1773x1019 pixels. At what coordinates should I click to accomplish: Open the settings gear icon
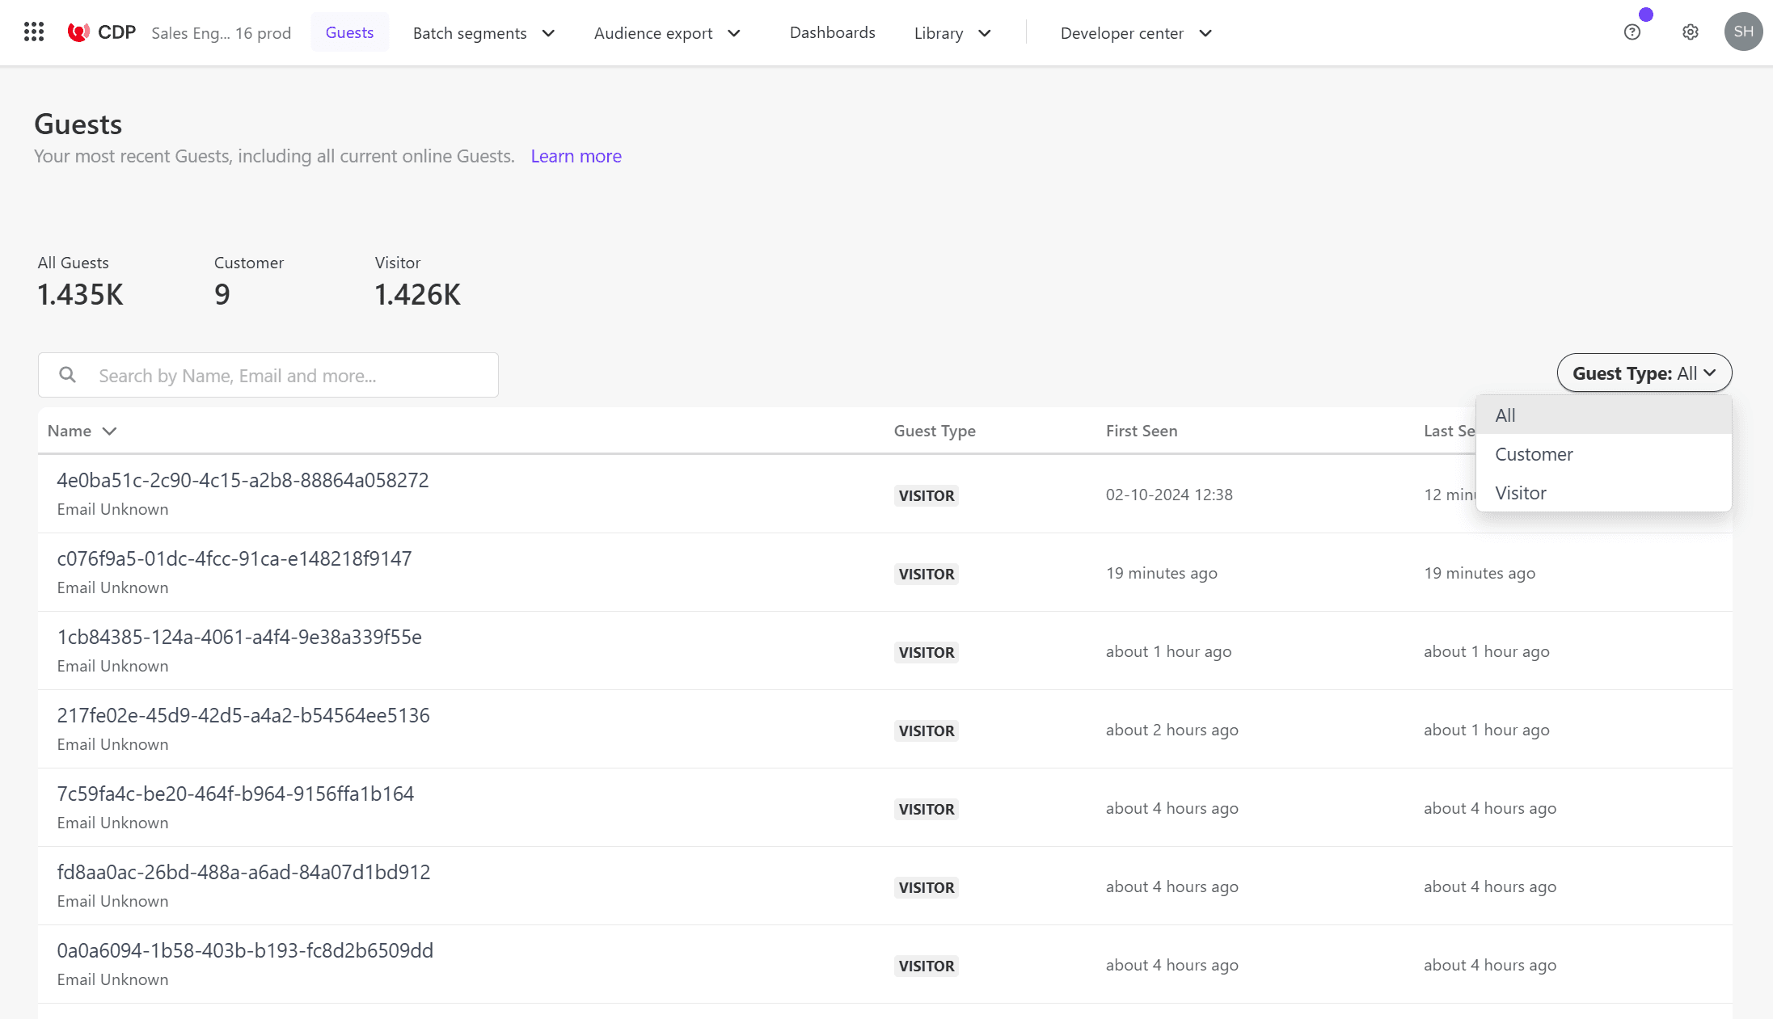pos(1690,32)
